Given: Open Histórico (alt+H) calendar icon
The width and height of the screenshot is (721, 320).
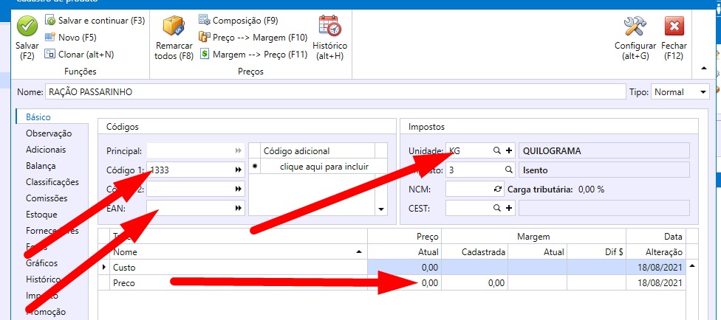Looking at the screenshot, I should (329, 27).
